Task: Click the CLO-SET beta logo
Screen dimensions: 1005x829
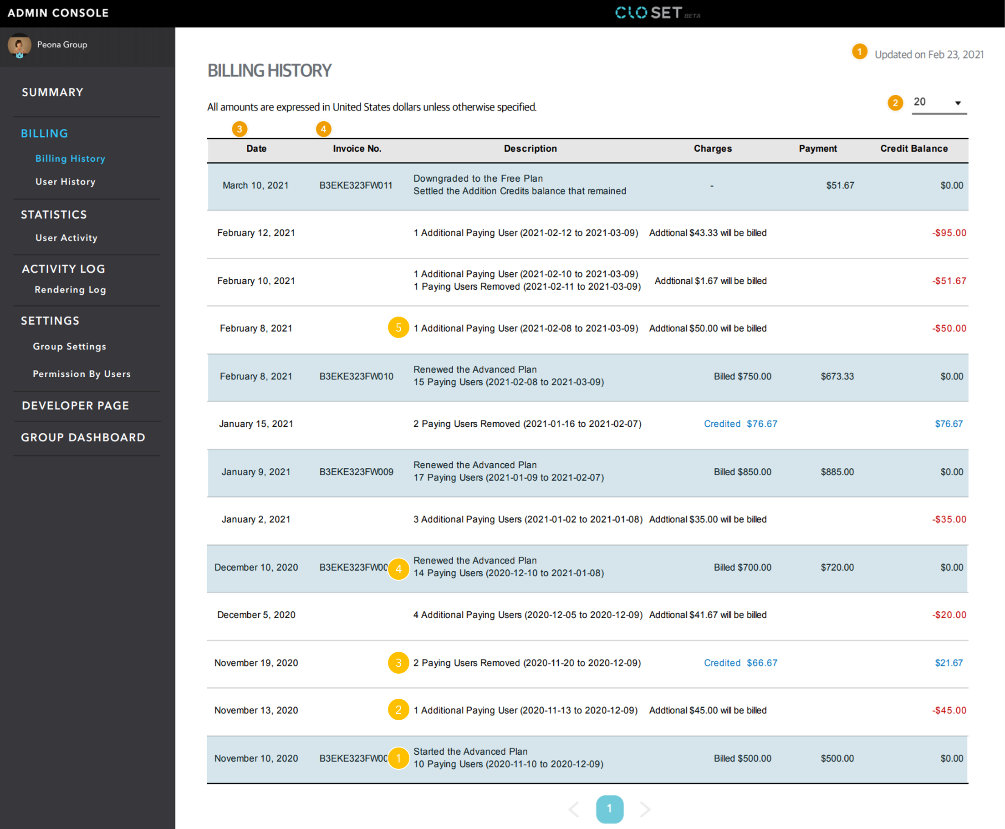Action: [658, 13]
